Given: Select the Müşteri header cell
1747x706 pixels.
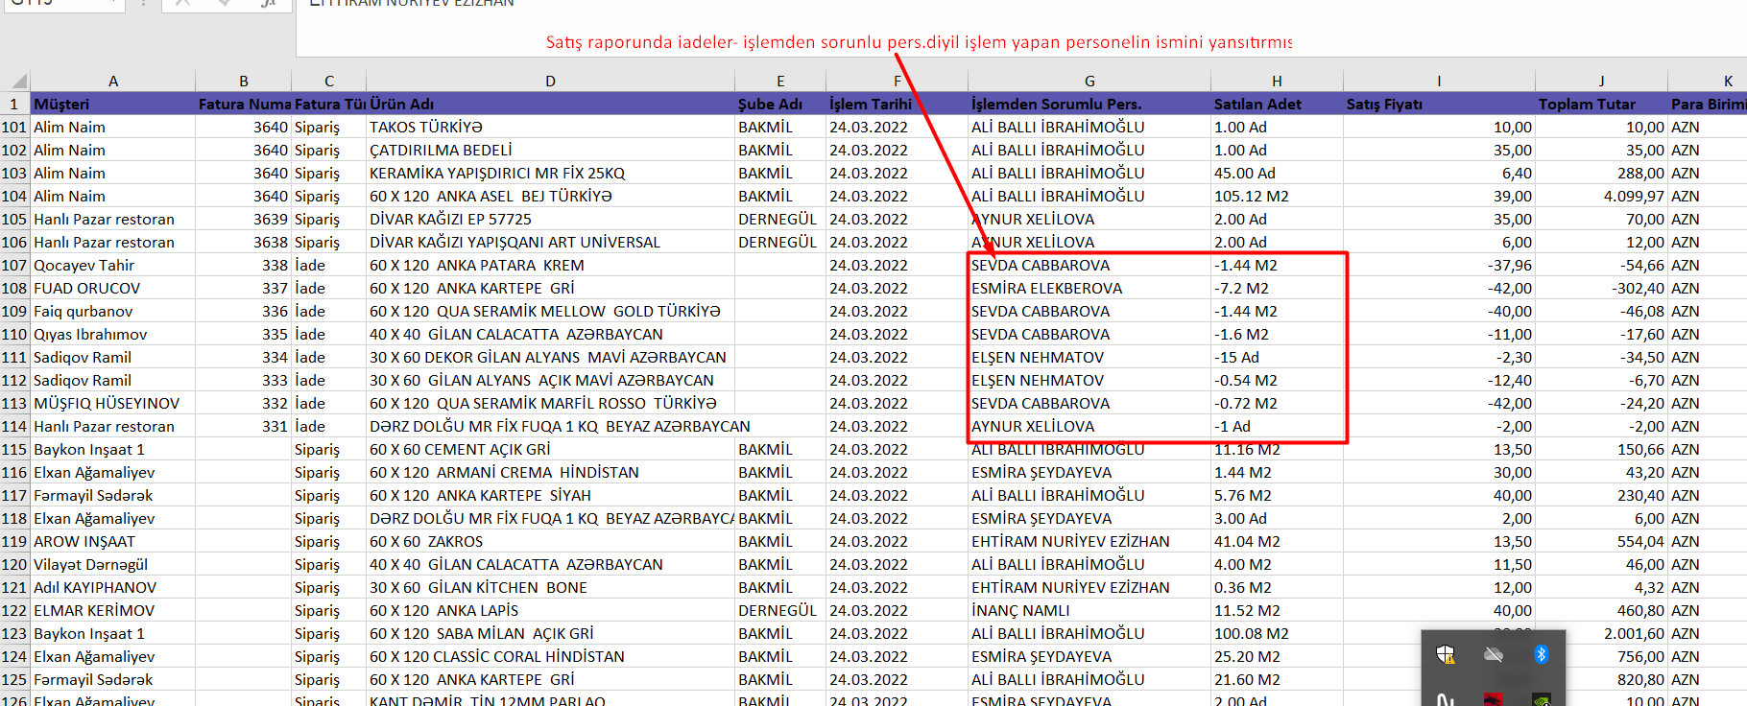Looking at the screenshot, I should [112, 104].
